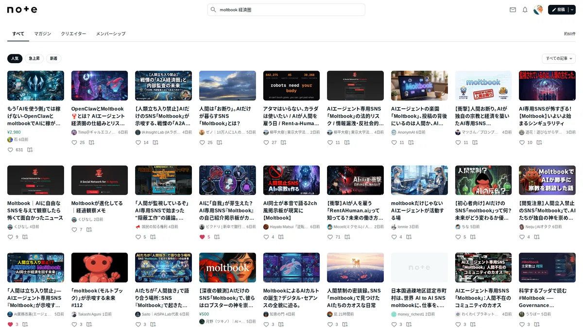This screenshot has height=328, width=583.
Task: Open the user profile avatar
Action: point(538,10)
